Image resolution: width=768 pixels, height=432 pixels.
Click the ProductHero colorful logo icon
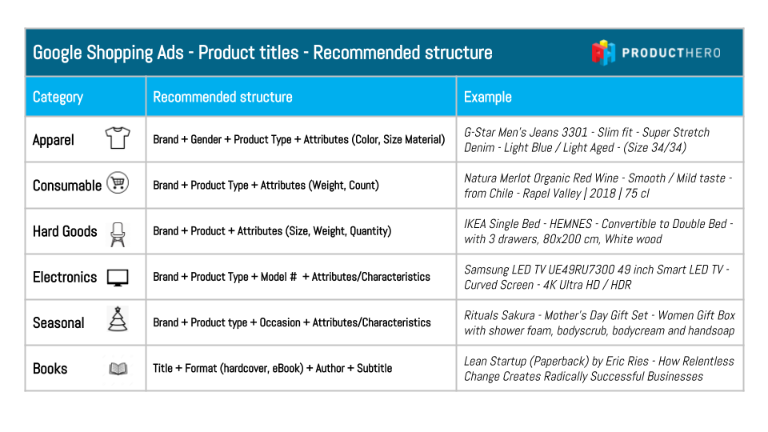coord(603,53)
